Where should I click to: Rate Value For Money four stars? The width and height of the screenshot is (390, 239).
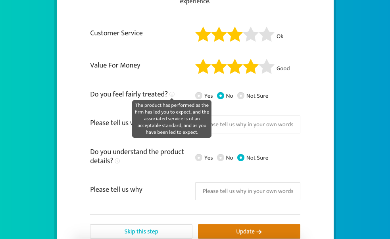[251, 66]
